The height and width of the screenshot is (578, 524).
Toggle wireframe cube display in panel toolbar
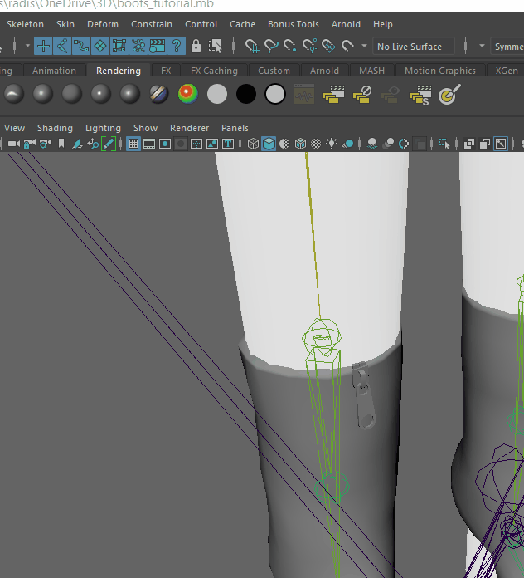(x=253, y=144)
